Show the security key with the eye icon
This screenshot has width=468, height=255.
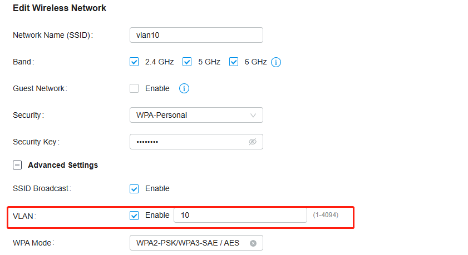click(253, 142)
